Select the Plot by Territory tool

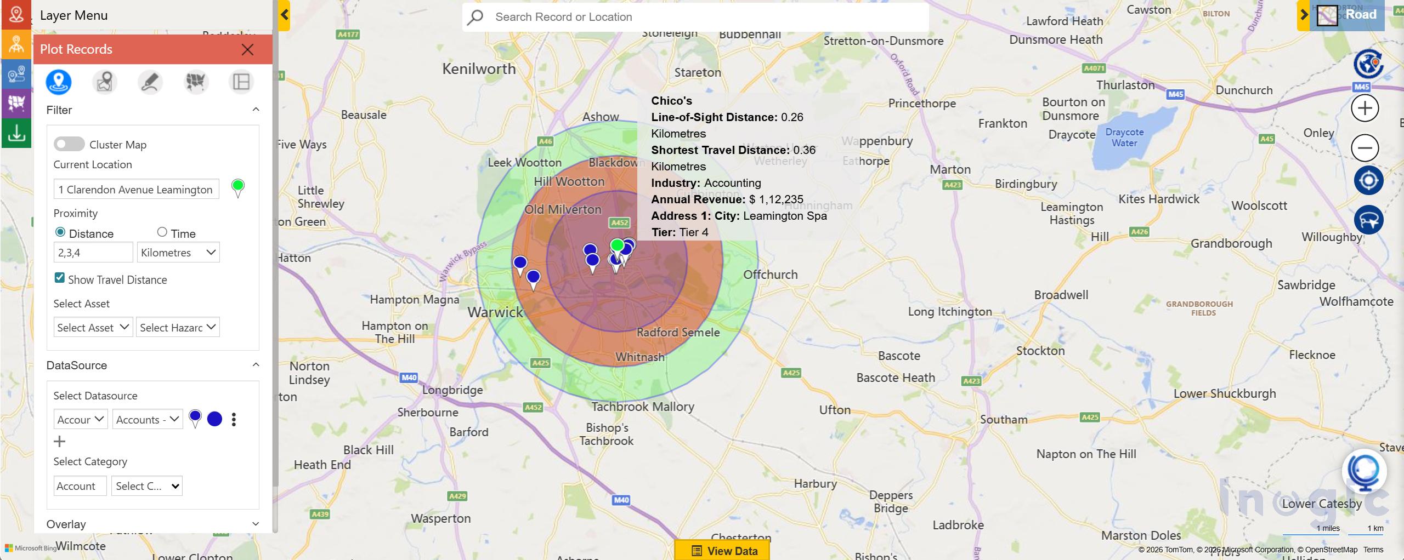[195, 82]
